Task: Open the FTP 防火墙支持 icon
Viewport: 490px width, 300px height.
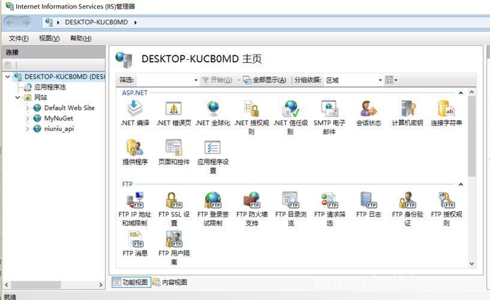Action: (x=251, y=200)
